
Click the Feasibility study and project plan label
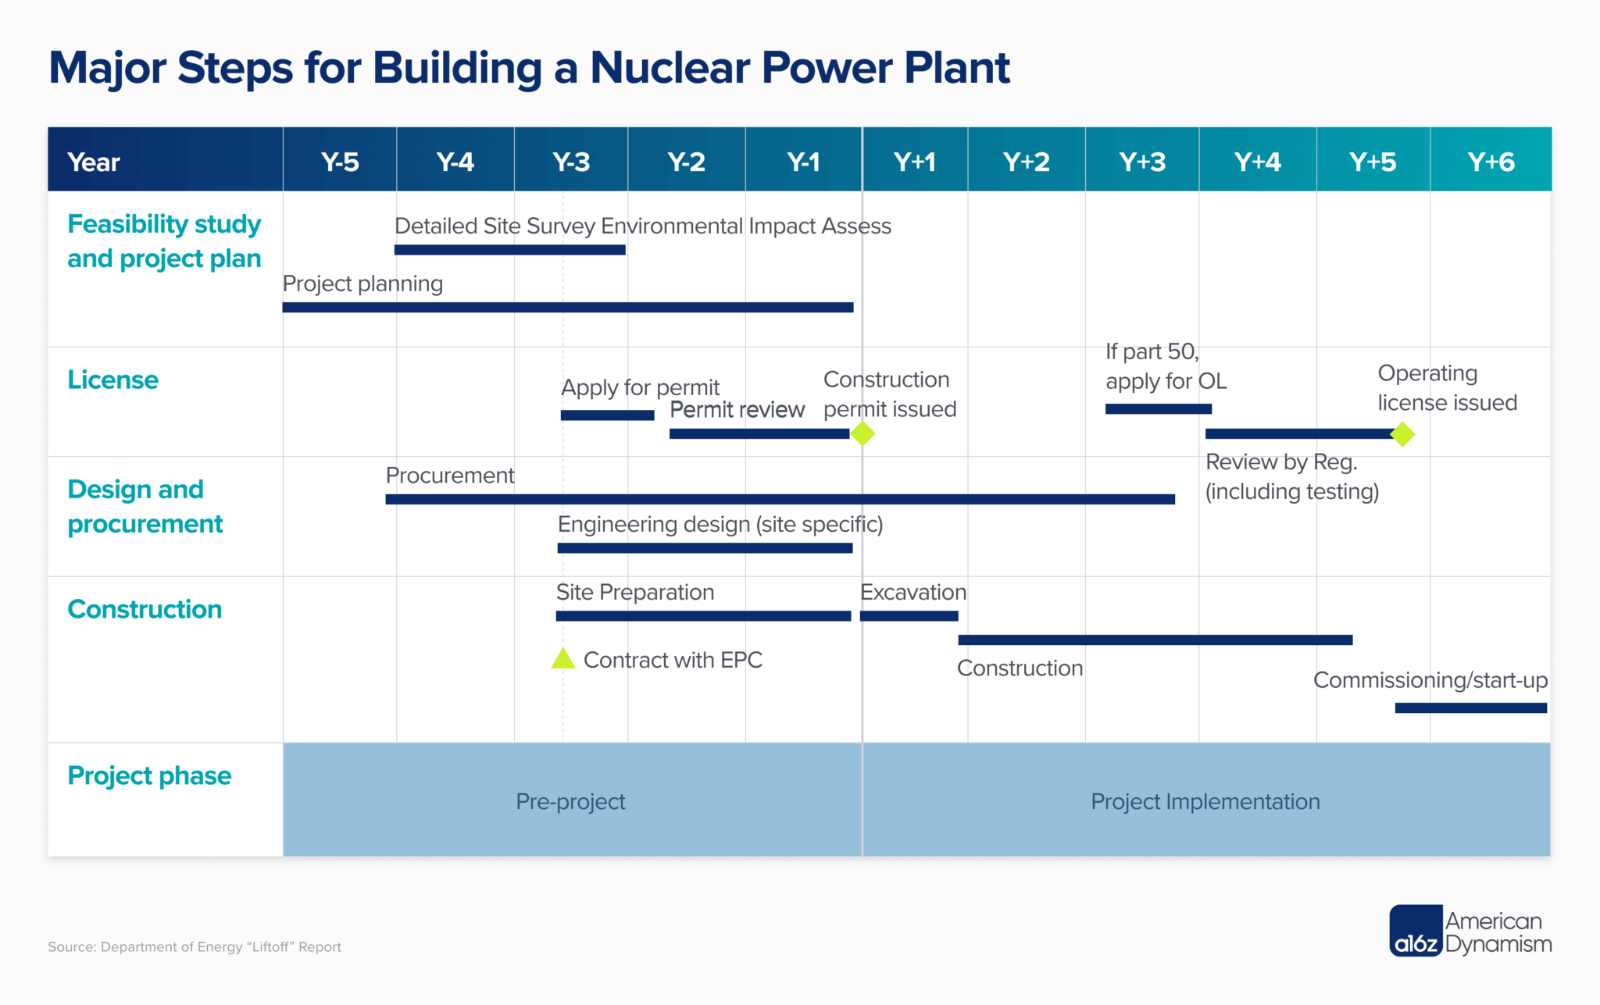point(164,241)
